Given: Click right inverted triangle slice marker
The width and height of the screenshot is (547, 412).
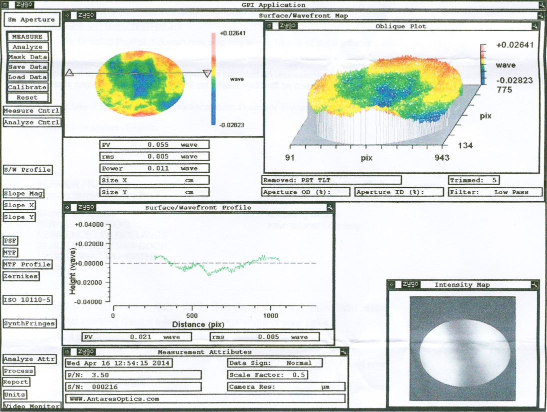Looking at the screenshot, I should (207, 74).
